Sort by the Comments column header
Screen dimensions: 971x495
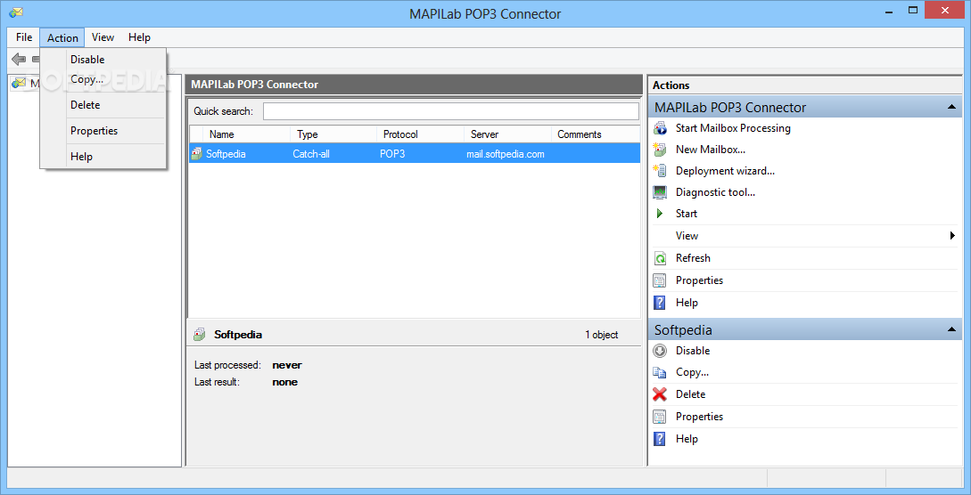[x=595, y=134]
